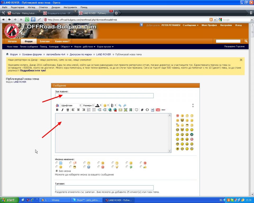
Task: Decrease the indent of the text
Action: pos(99,110)
